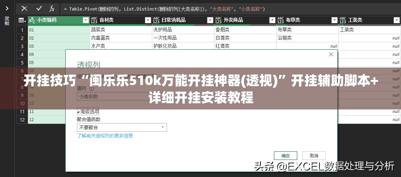Select cell 12 in 小类编码 column
401x177 pixels.
click(47, 120)
